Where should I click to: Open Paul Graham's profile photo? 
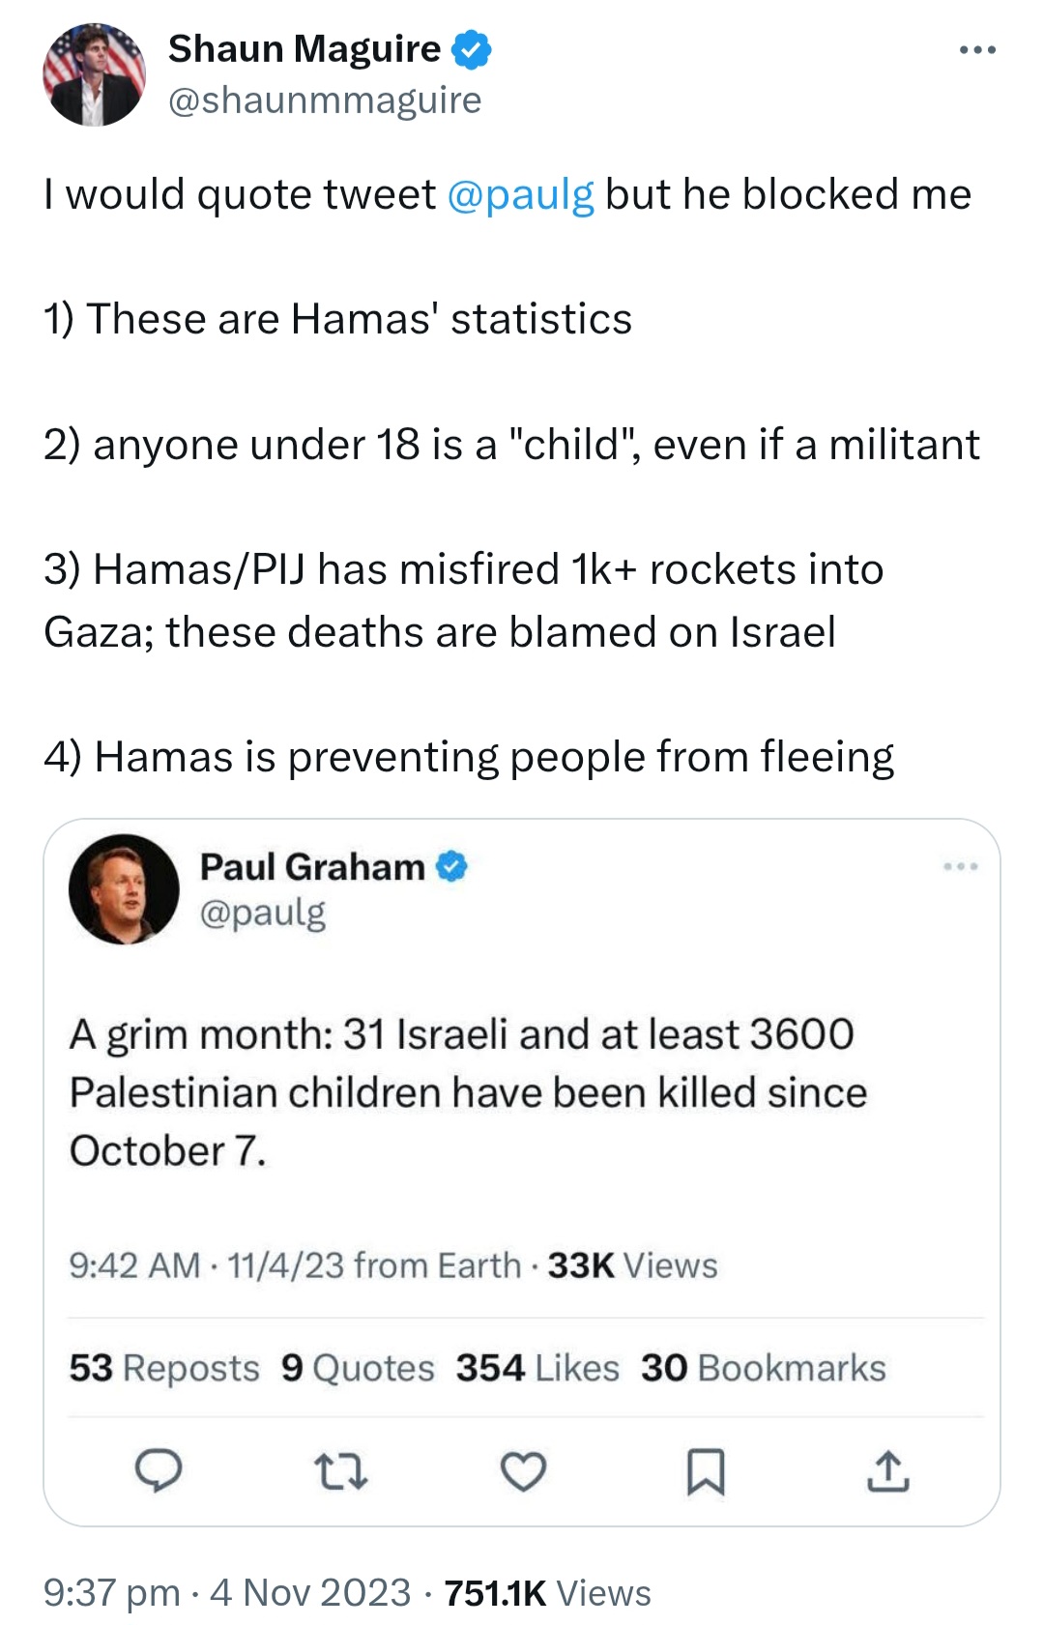click(x=124, y=888)
